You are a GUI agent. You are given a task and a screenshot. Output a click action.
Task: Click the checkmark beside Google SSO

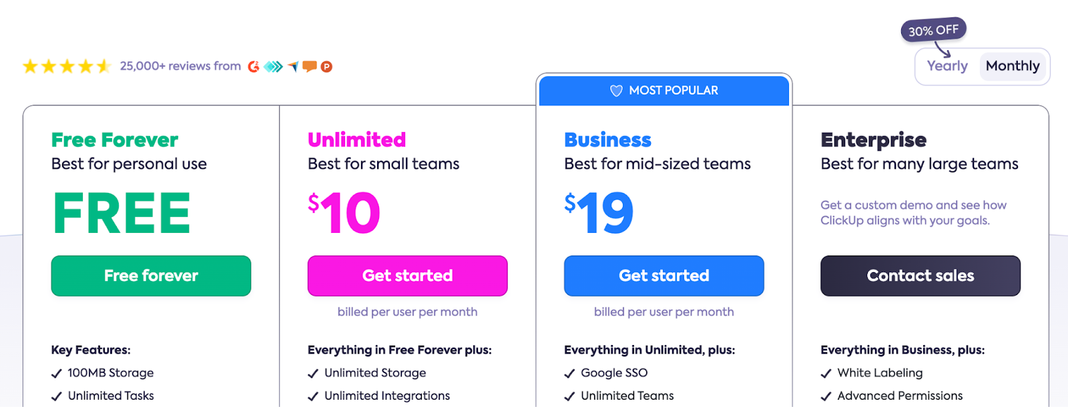coord(569,374)
